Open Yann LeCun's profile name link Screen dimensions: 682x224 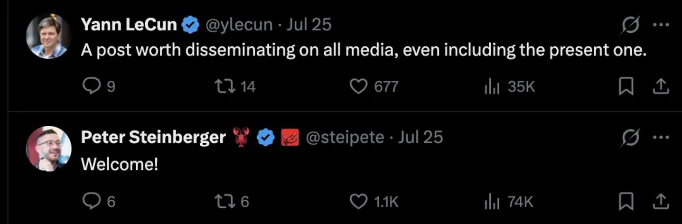[x=129, y=25]
